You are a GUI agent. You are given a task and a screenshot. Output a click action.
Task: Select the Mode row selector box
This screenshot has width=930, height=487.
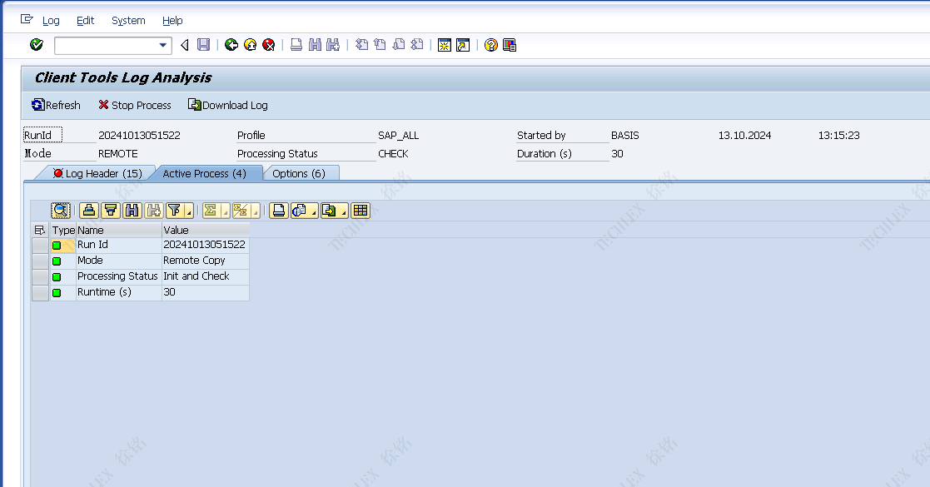(40, 261)
